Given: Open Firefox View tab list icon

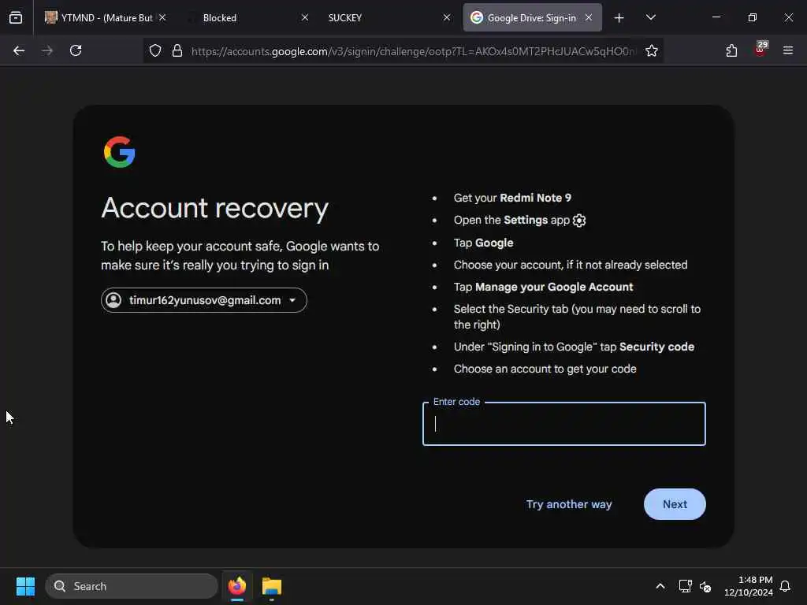Looking at the screenshot, I should (16, 17).
